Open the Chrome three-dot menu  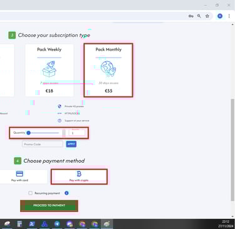pos(229,16)
